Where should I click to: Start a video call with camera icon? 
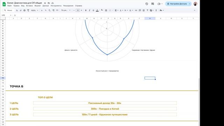click(x=159, y=4)
